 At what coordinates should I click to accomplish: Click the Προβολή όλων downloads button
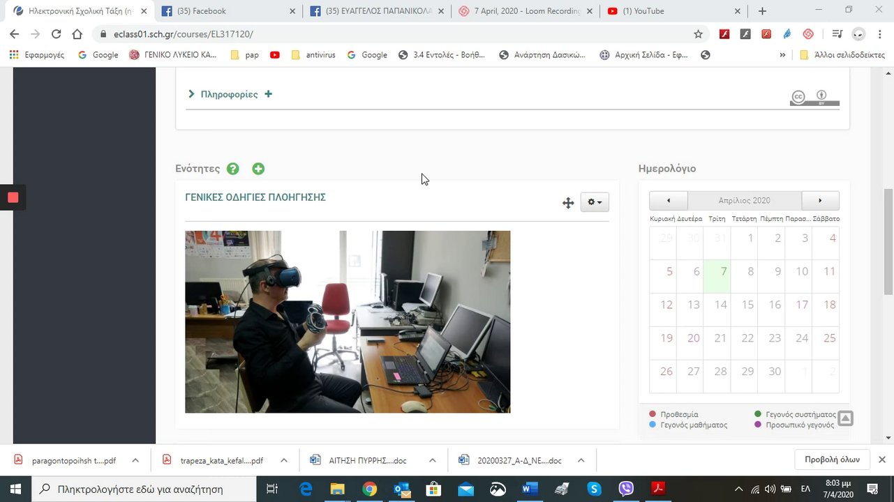tap(832, 459)
